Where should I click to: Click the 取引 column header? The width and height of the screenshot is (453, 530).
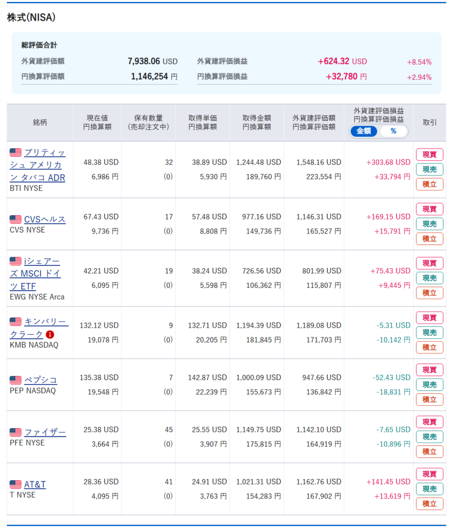[430, 122]
